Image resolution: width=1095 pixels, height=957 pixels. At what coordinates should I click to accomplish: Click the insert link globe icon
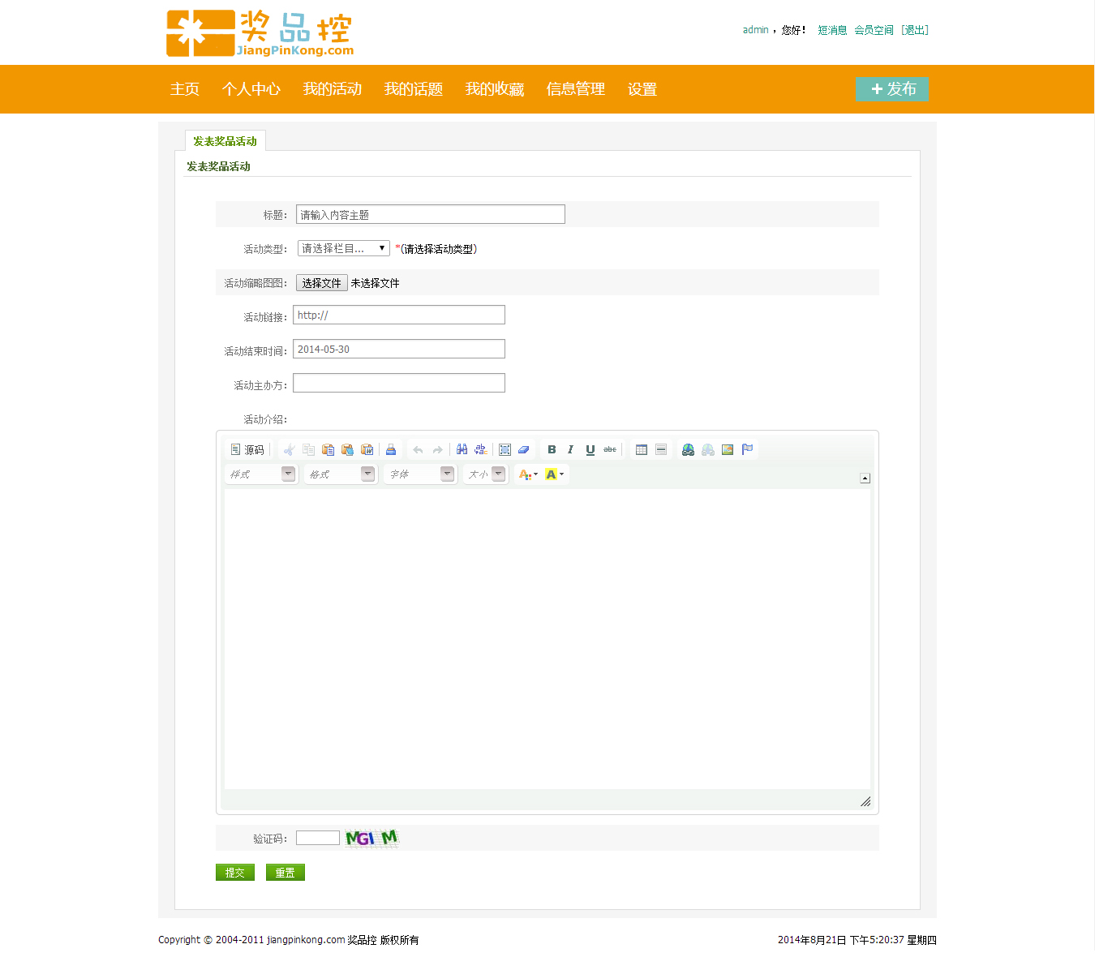[x=688, y=449]
